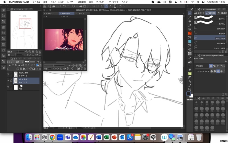Toggle visibility of the 用紙 paper layer
The height and width of the screenshot is (143, 228).
coord(8,87)
